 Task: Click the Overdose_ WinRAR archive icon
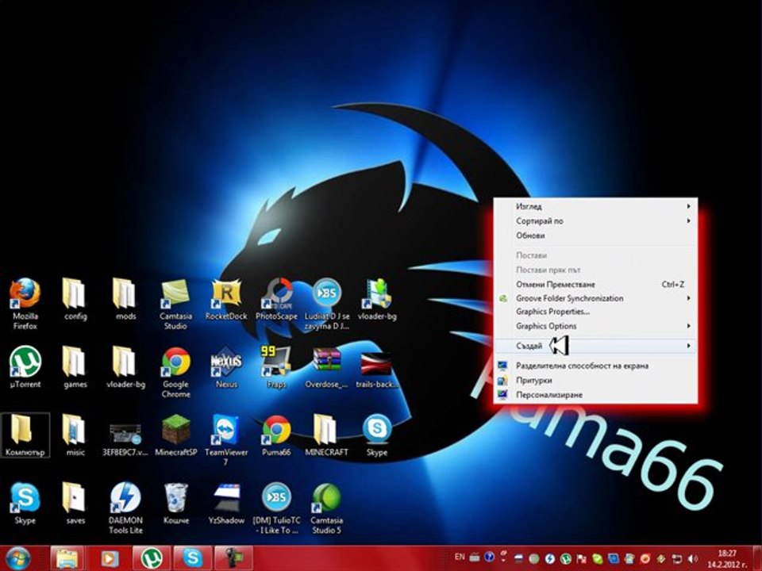[326, 366]
